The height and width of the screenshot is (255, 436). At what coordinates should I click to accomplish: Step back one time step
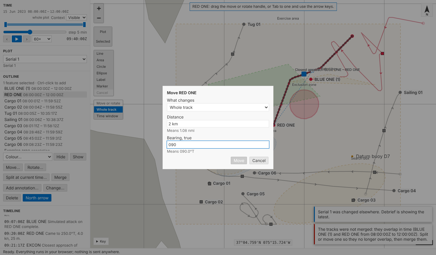pyautogui.click(x=7, y=39)
